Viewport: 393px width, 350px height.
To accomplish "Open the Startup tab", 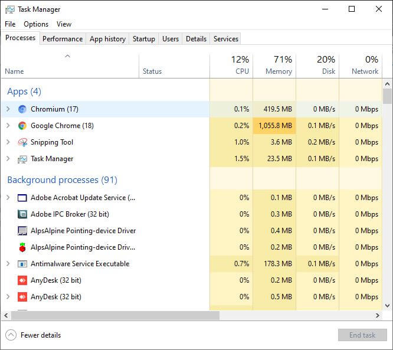I will [x=143, y=39].
